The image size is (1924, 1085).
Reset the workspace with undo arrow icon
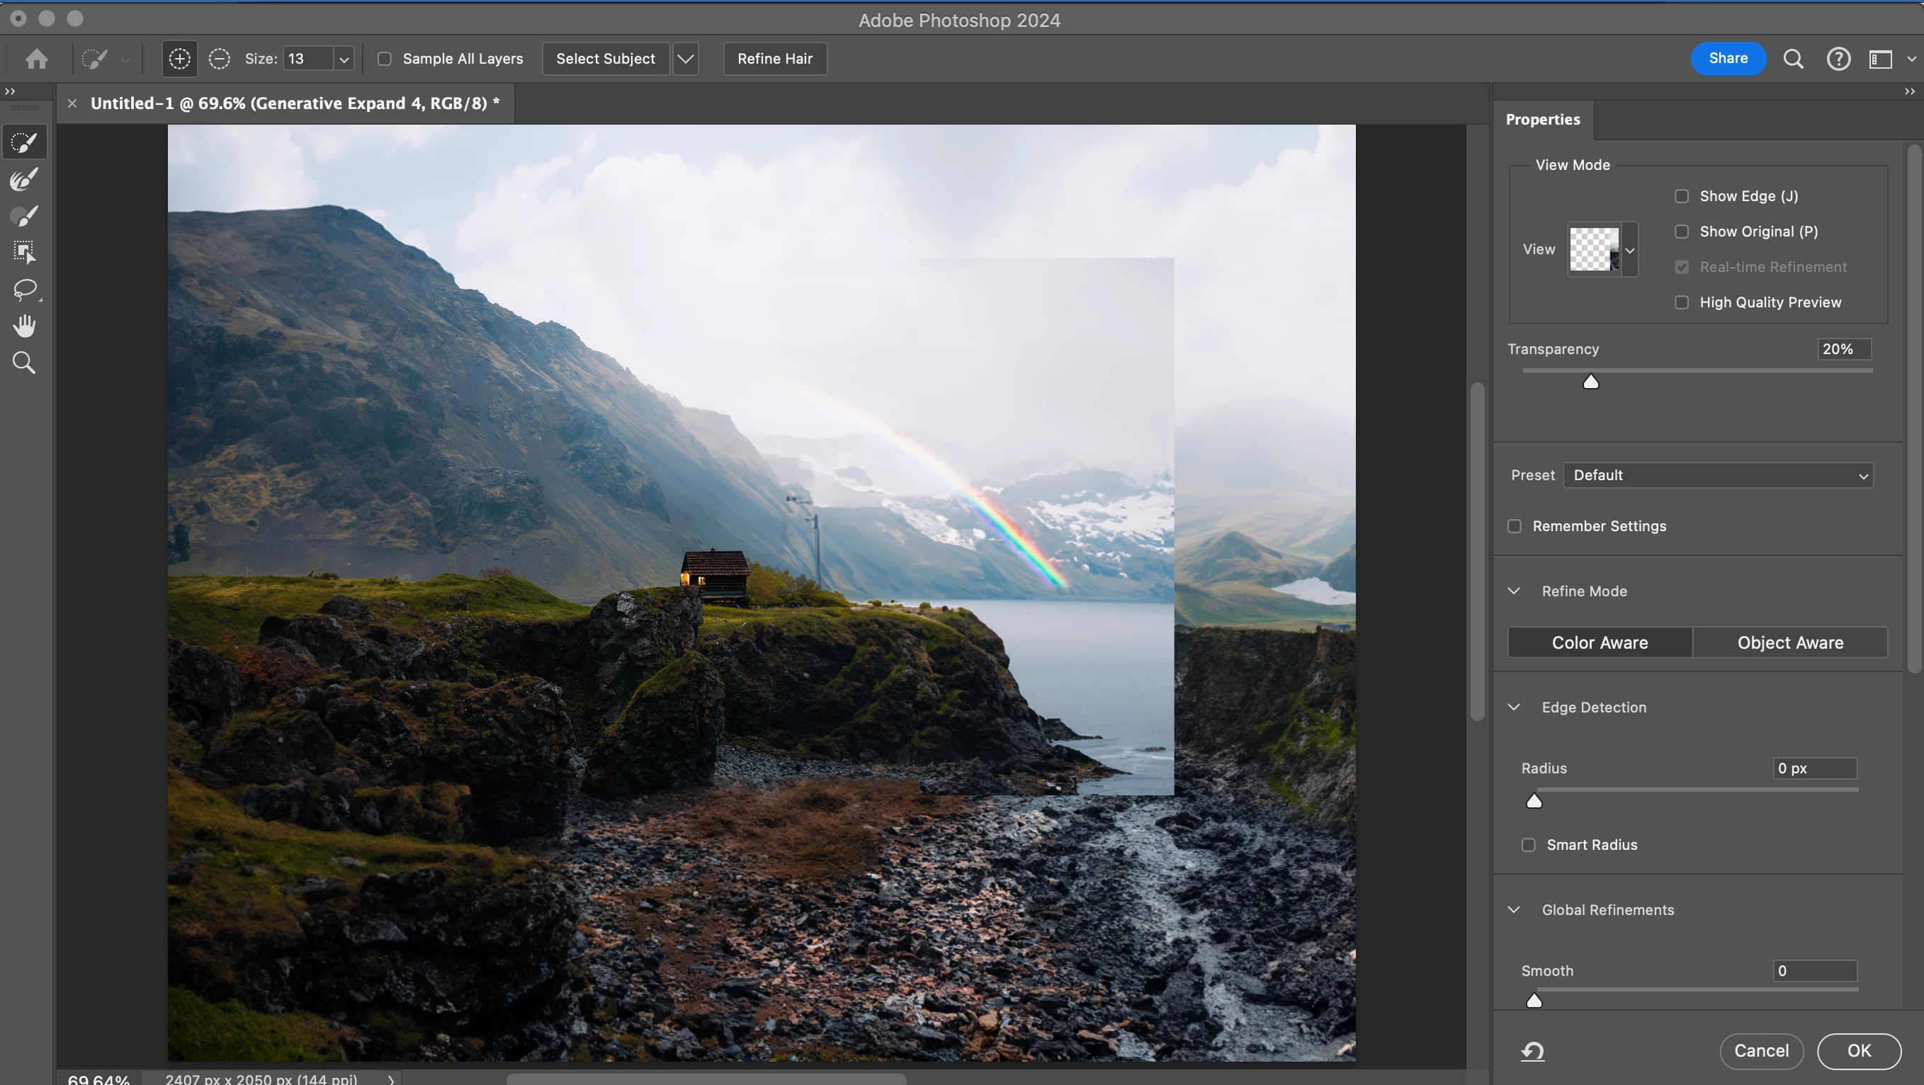point(1533,1052)
